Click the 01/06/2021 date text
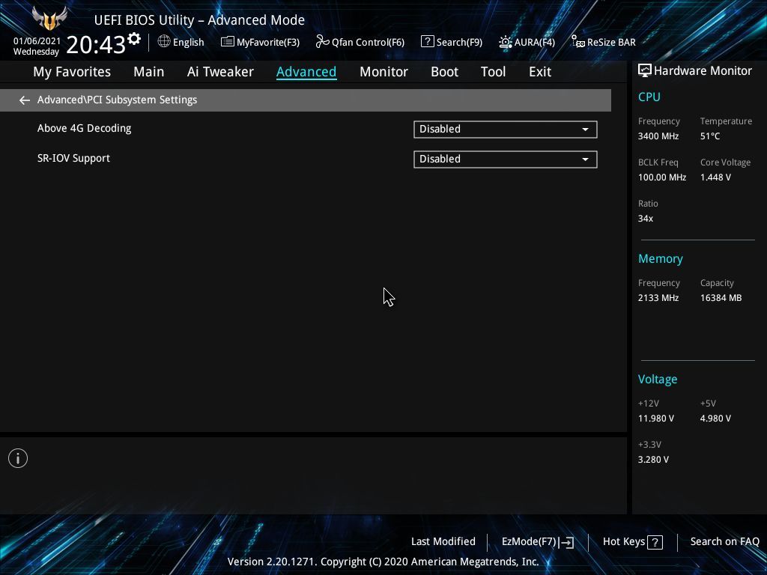This screenshot has height=575, width=767. [x=37, y=41]
